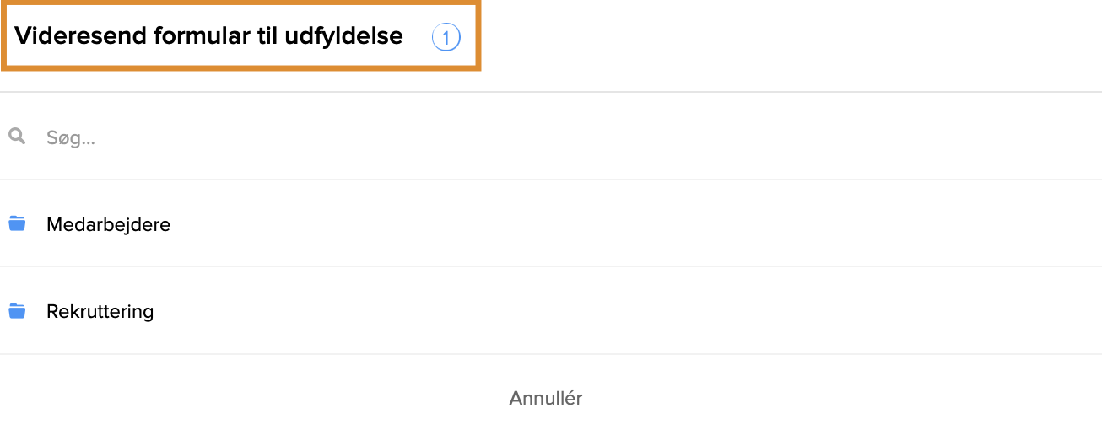The width and height of the screenshot is (1102, 435).
Task: Click the selected-count indicator beside the title
Action: pos(446,37)
